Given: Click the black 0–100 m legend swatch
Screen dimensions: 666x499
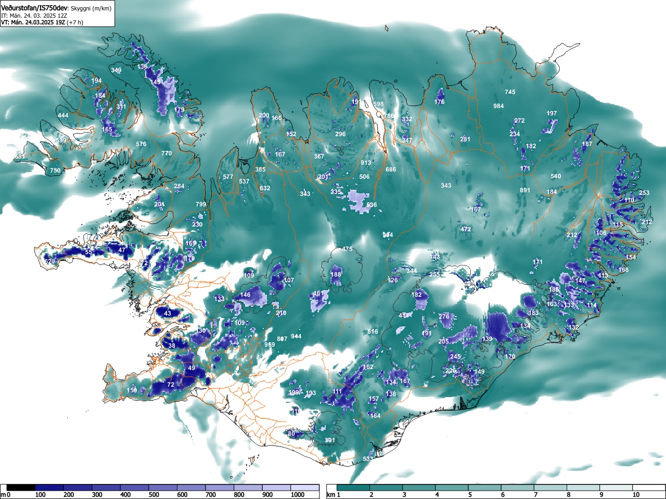Looking at the screenshot, I should 21,488.
